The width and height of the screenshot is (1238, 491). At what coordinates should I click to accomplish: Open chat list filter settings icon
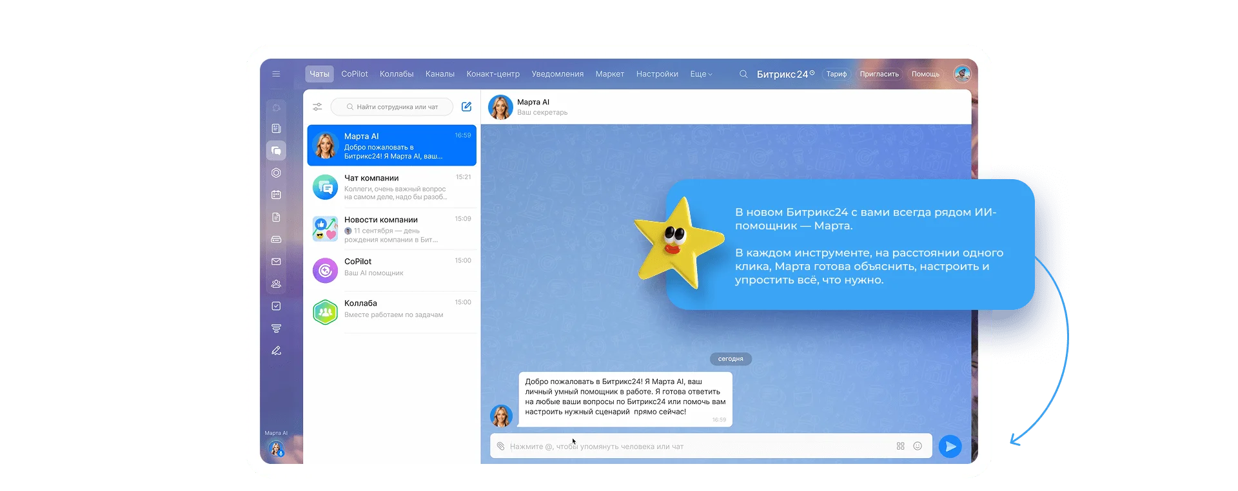(x=317, y=107)
